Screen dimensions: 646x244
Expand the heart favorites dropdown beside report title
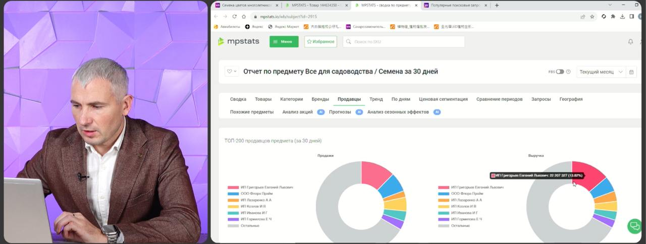[231, 72]
